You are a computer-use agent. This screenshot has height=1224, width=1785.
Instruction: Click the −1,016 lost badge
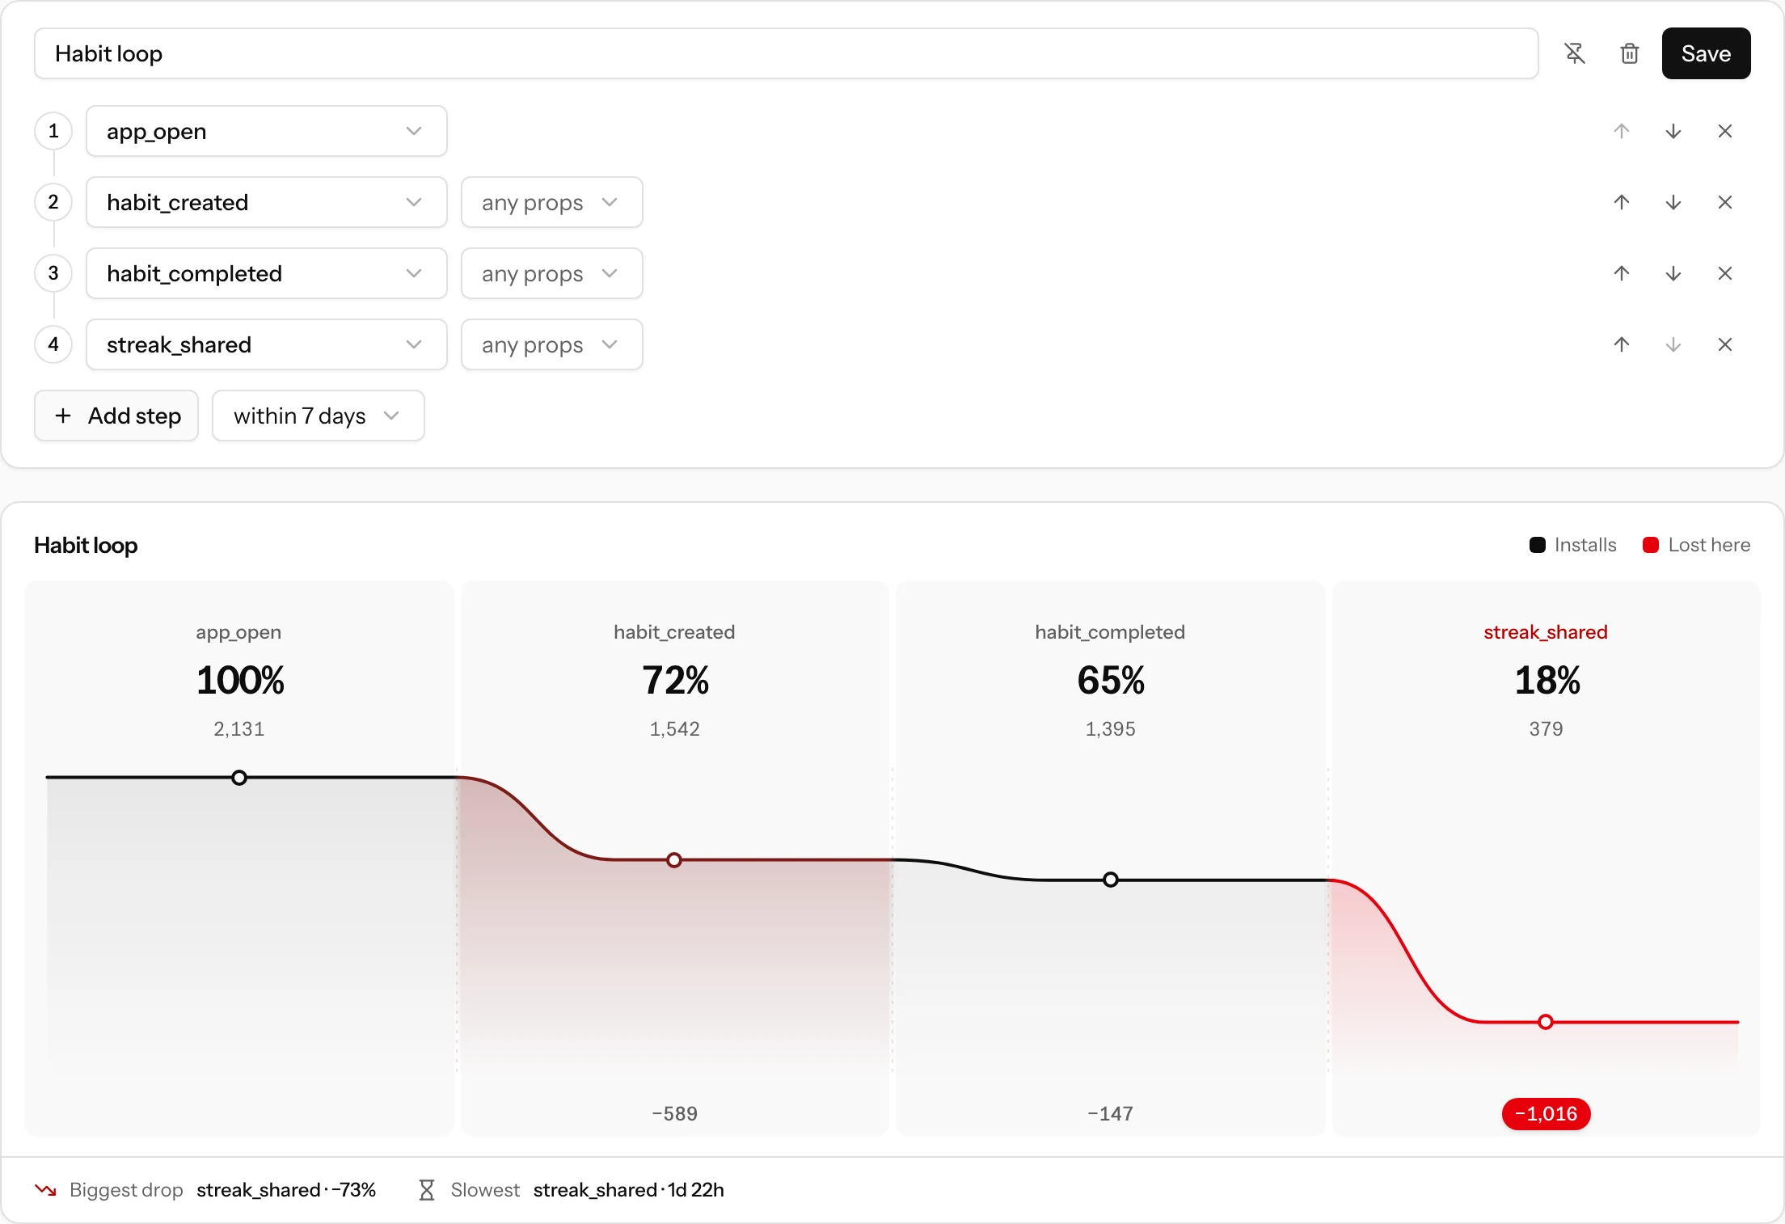[x=1546, y=1114]
